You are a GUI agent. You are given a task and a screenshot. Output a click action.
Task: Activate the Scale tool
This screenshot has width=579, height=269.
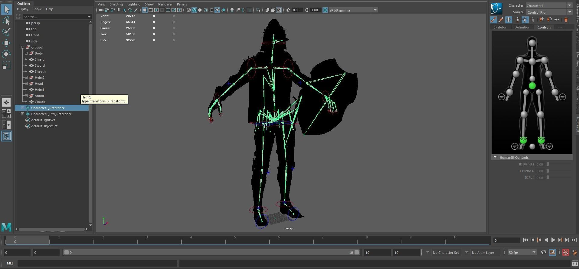(6, 65)
